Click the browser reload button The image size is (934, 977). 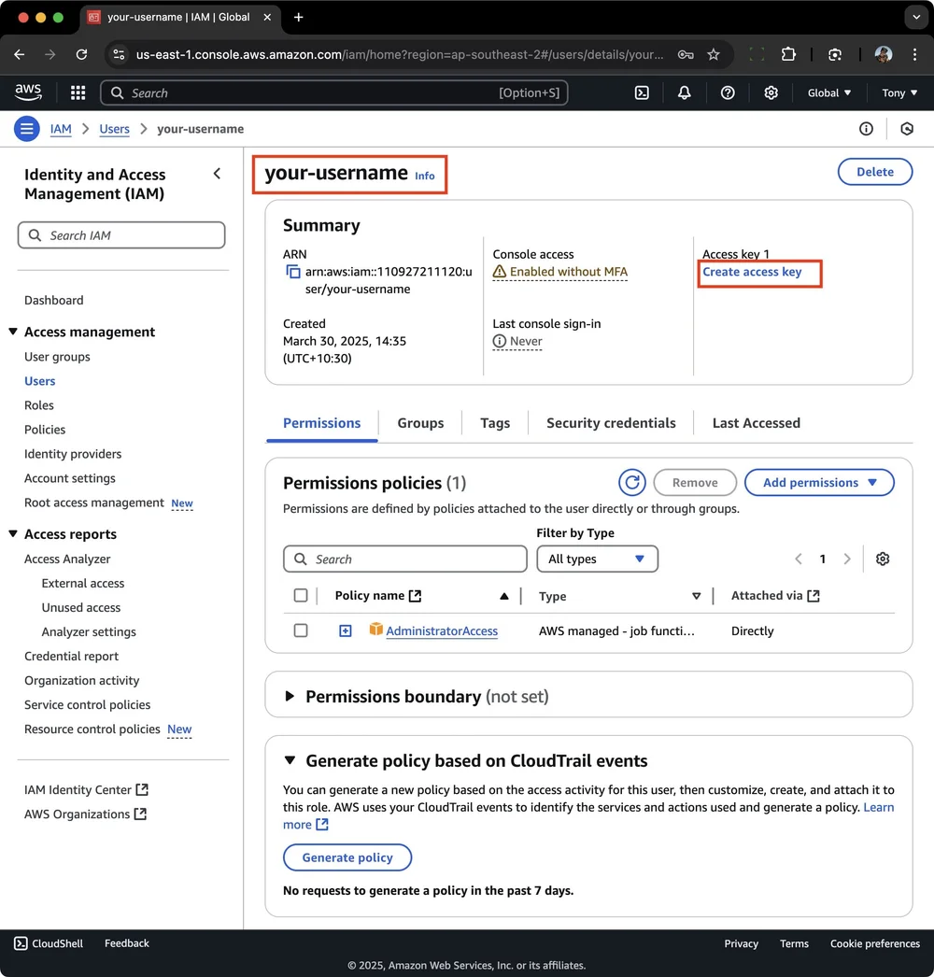(x=81, y=54)
